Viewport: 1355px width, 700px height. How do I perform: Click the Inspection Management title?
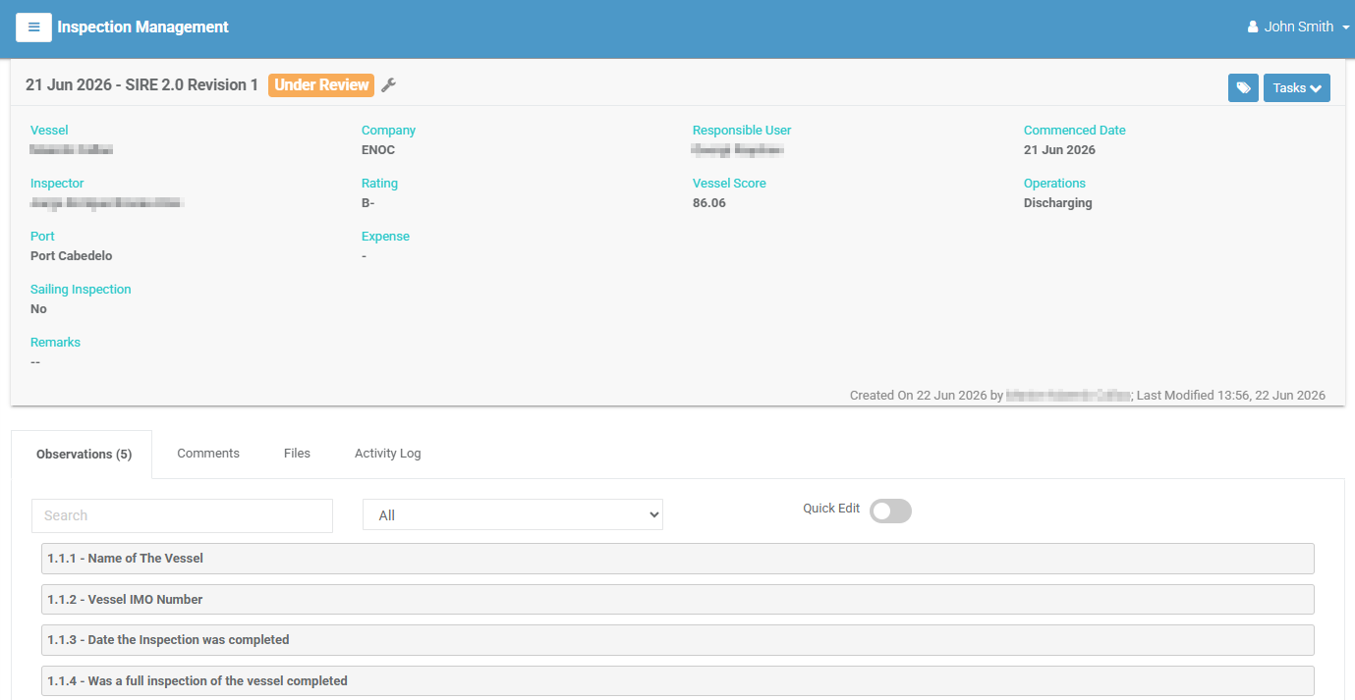coord(142,27)
